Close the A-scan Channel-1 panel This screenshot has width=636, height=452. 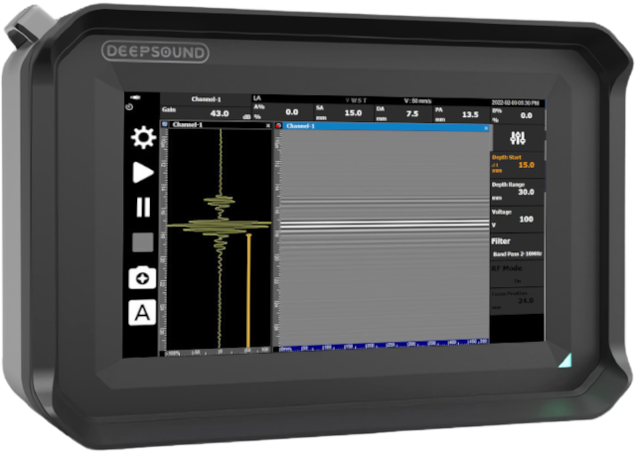pos(268,126)
